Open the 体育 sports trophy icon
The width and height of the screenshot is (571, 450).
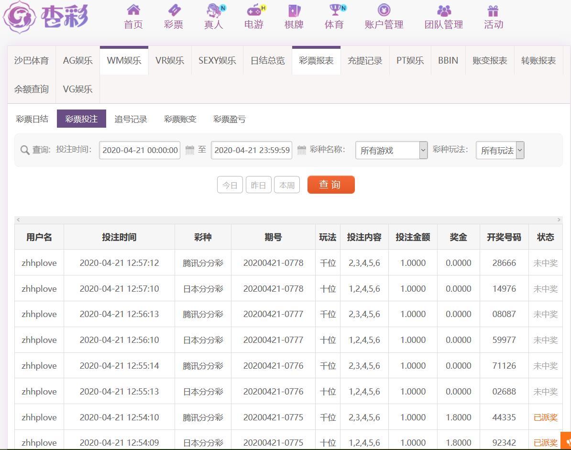coord(334,10)
